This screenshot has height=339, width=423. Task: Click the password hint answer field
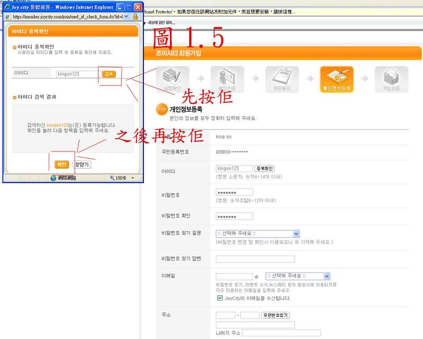255,259
